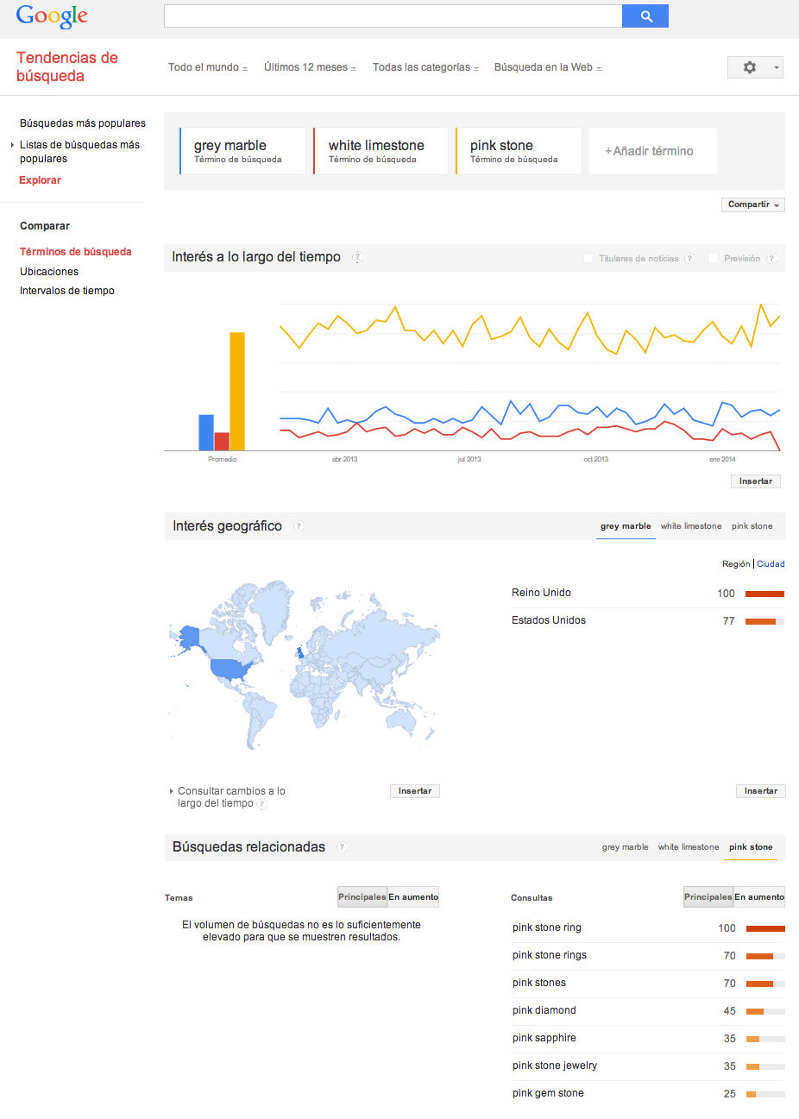Click the Google search input field
Image resolution: width=799 pixels, height=1119 pixels.
(393, 16)
